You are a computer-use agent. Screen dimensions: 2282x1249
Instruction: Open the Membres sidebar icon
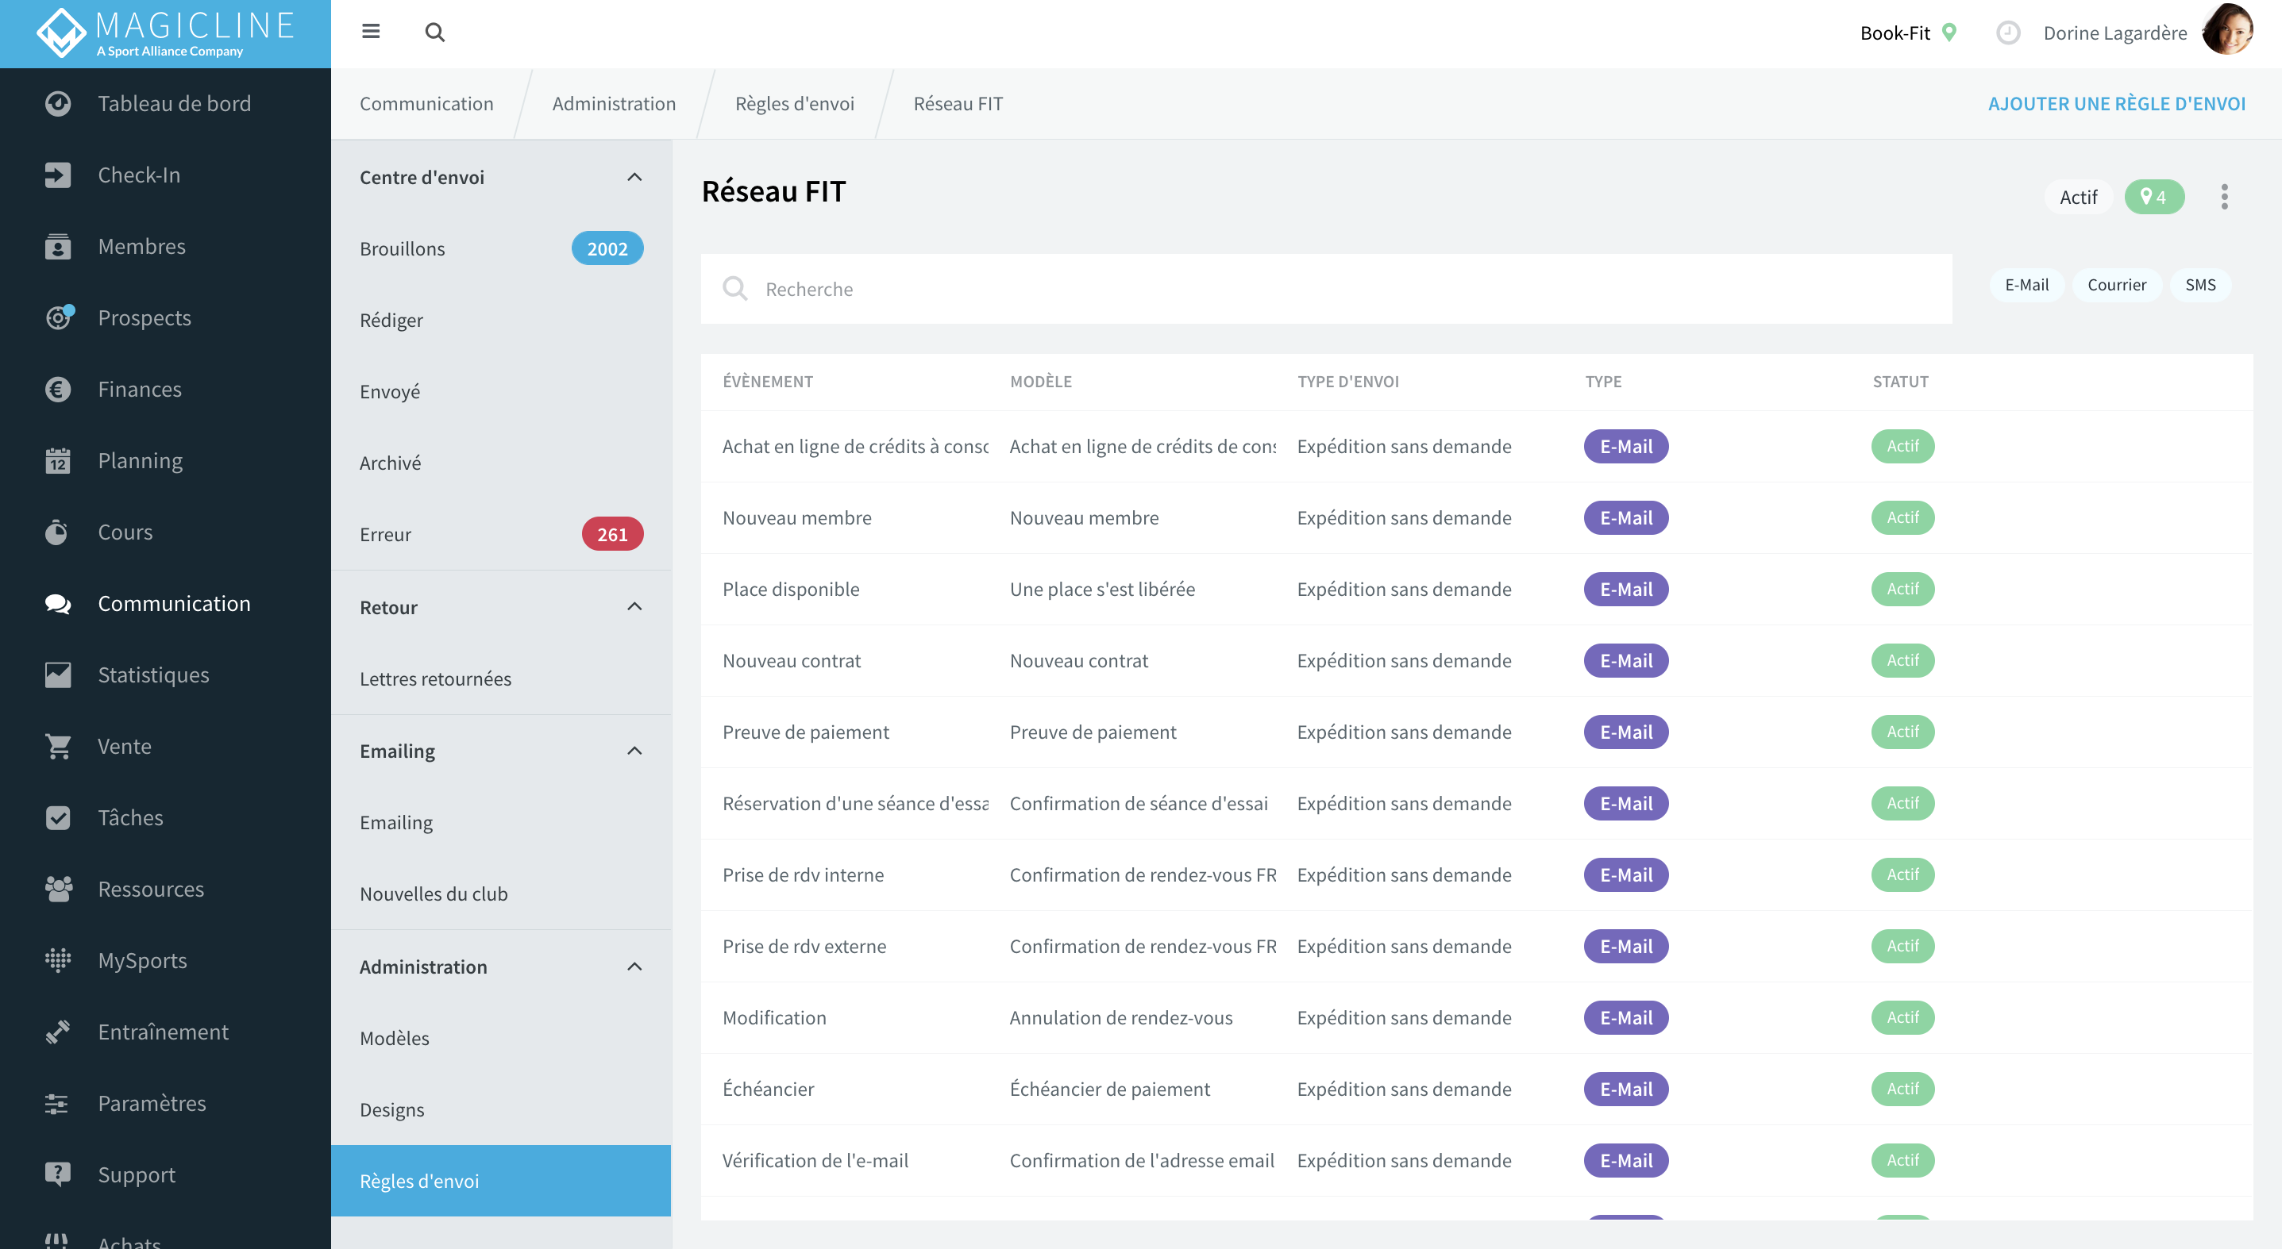pos(58,246)
